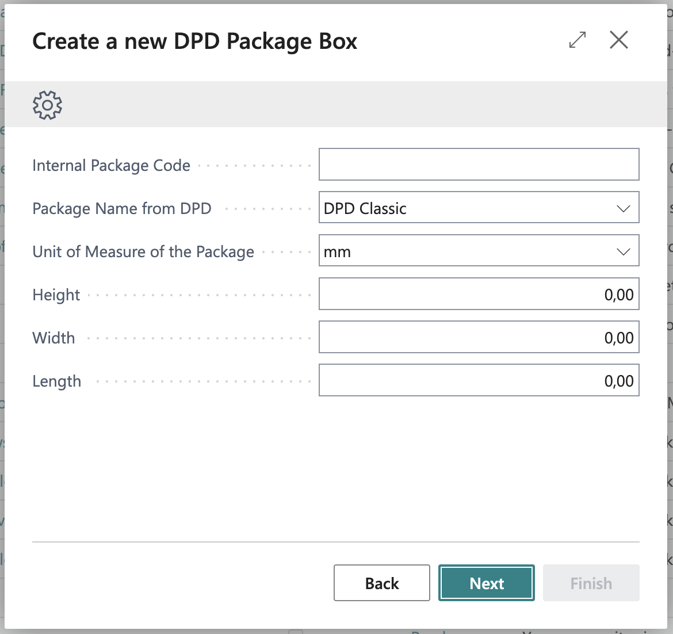Click the Length field label
This screenshot has height=634, width=673.
pos(56,381)
